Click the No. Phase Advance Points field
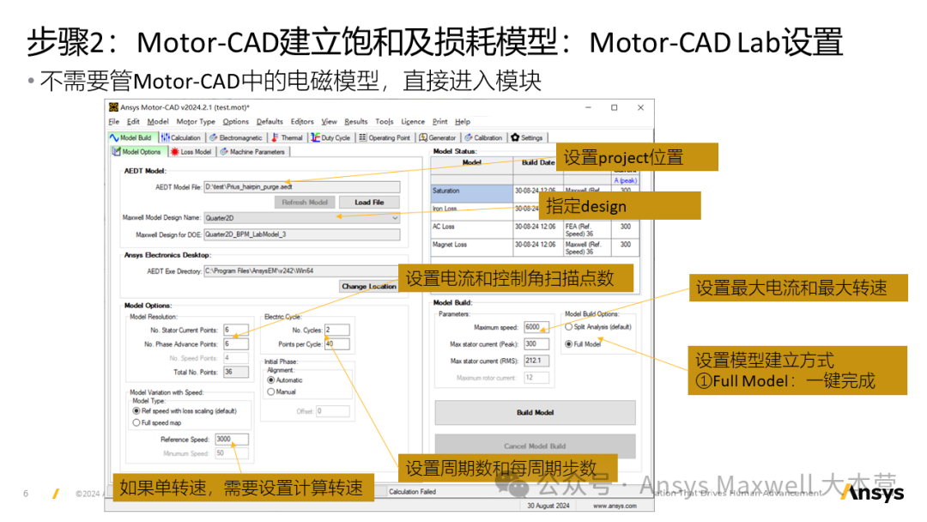 [235, 344]
